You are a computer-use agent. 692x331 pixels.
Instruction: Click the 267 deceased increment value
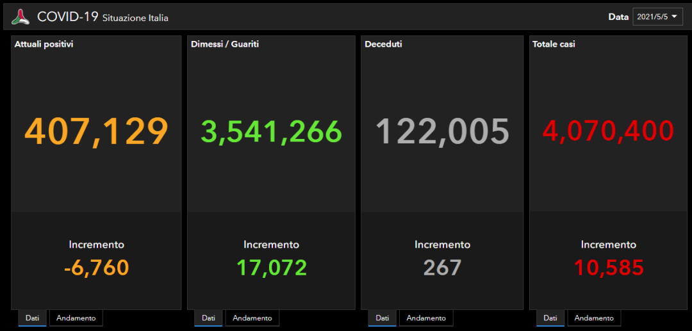tap(442, 268)
